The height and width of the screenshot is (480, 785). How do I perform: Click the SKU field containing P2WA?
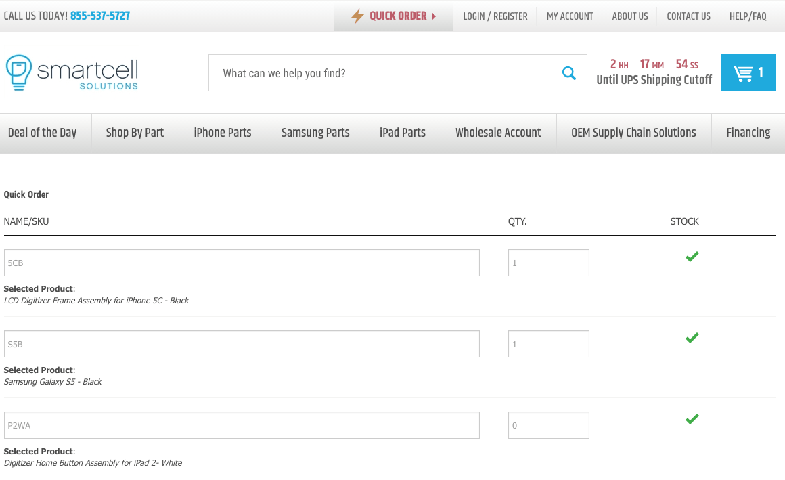pyautogui.click(x=242, y=425)
